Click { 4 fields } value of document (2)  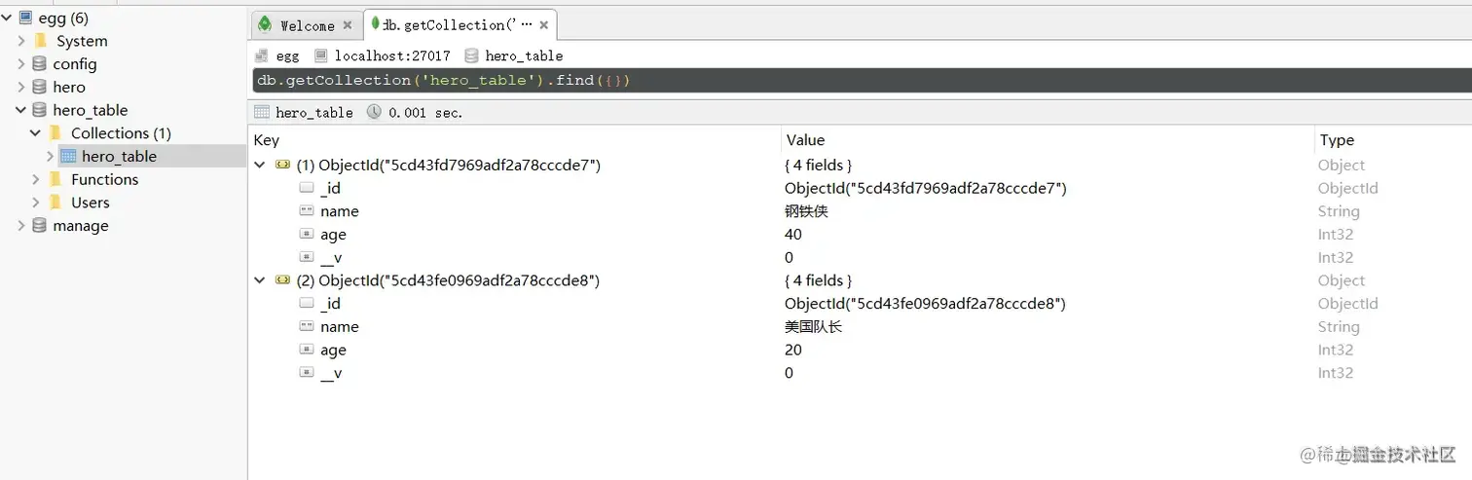pyautogui.click(x=819, y=280)
